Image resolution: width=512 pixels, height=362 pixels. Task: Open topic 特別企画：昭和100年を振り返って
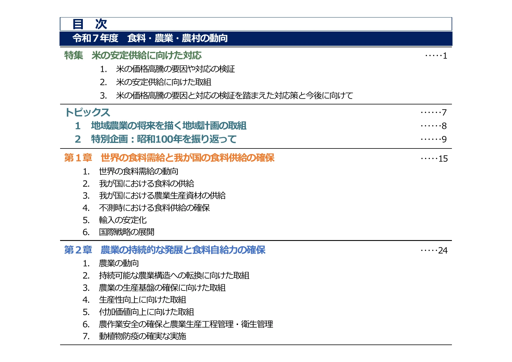tap(164, 139)
